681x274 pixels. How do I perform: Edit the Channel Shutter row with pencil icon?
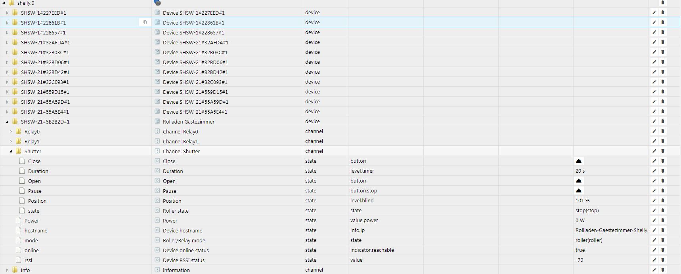point(654,151)
